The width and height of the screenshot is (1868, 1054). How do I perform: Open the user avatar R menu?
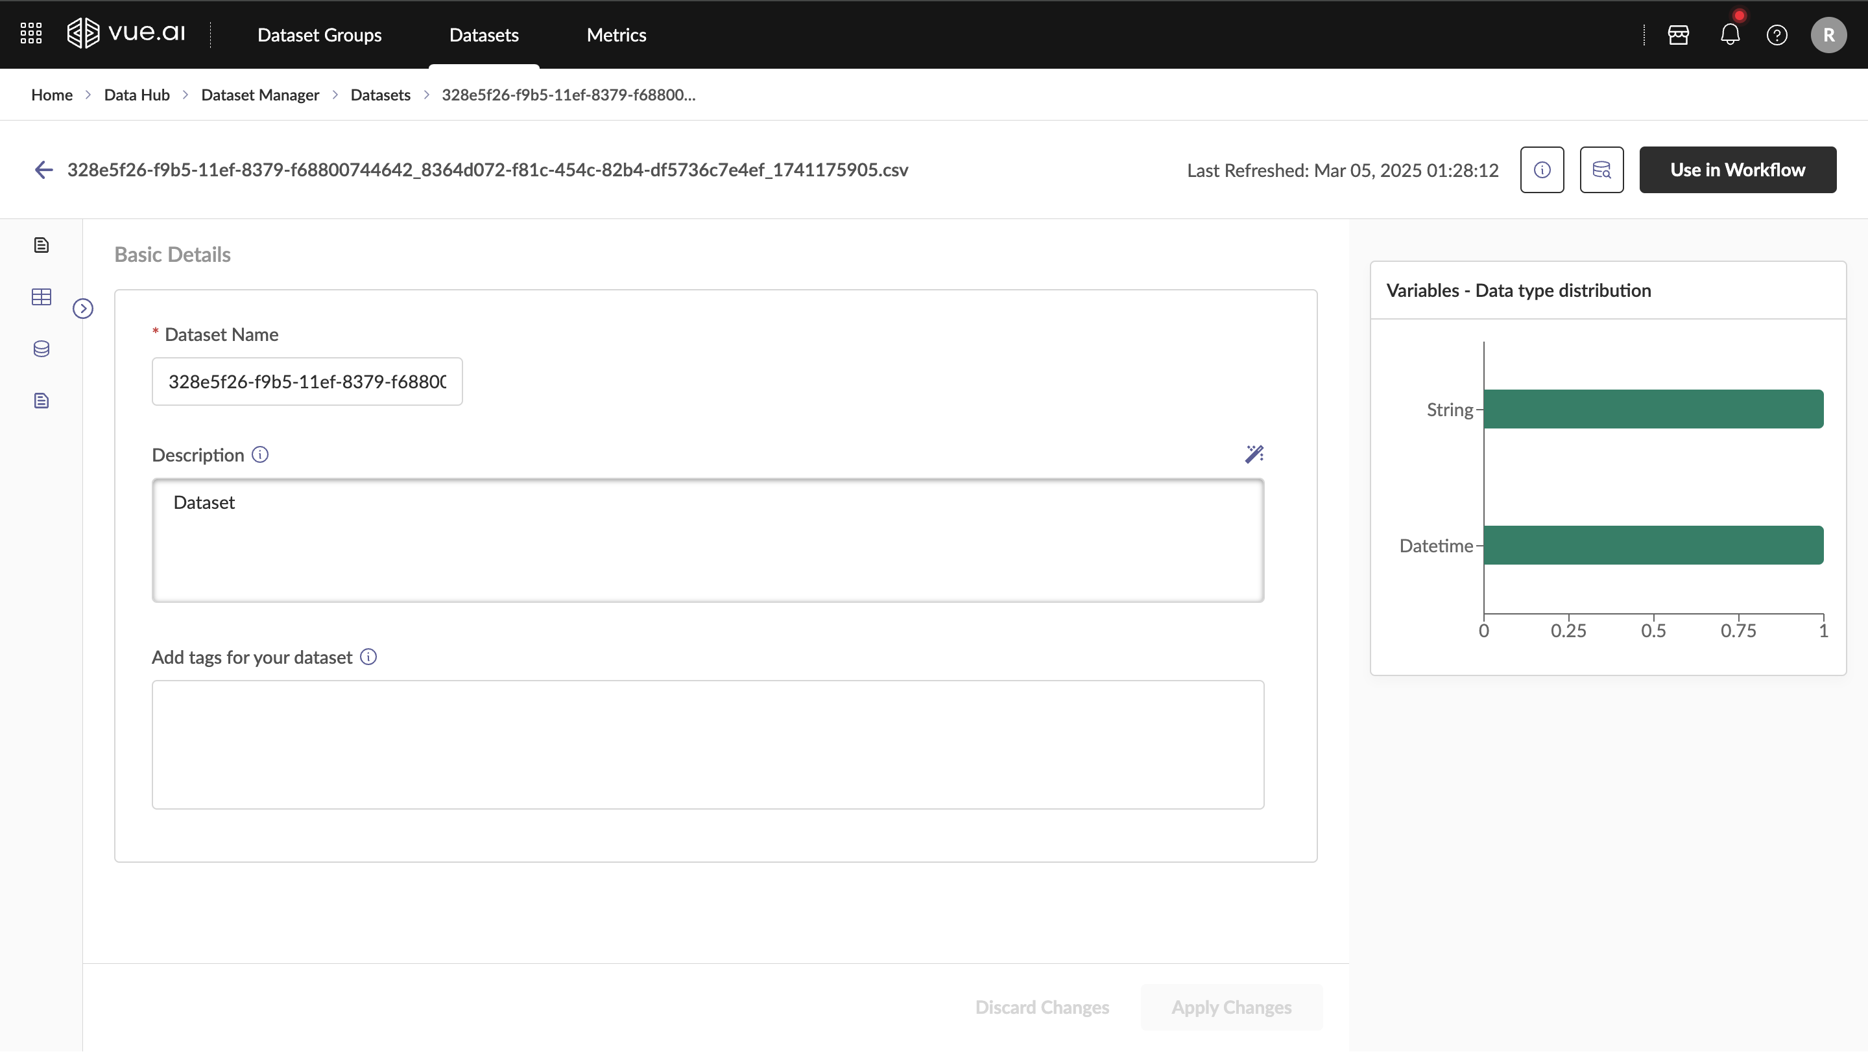pos(1828,35)
